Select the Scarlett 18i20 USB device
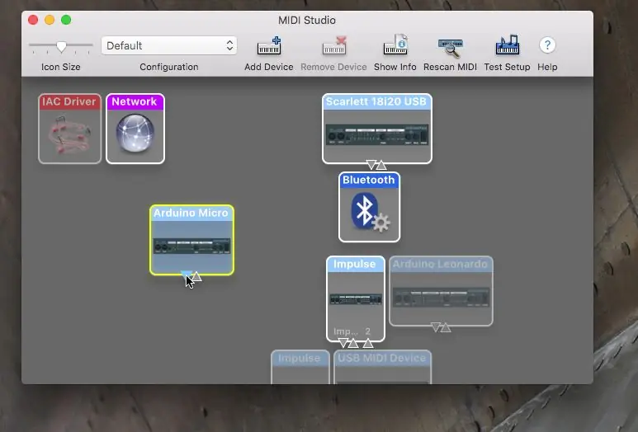Image resolution: width=638 pixels, height=432 pixels. 377,129
